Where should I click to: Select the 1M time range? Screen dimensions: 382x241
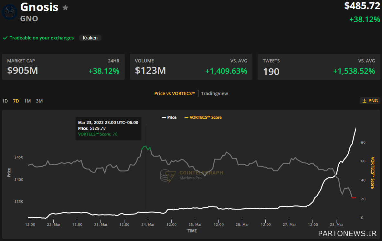click(27, 101)
